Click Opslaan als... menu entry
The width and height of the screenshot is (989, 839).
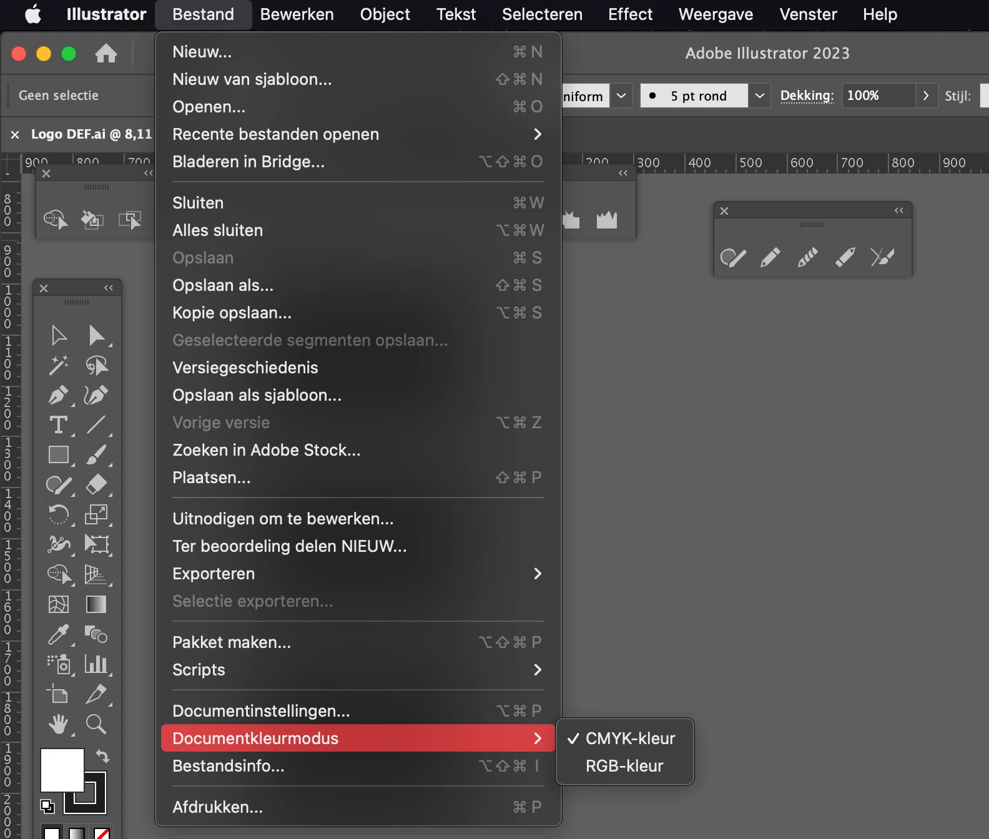358,285
